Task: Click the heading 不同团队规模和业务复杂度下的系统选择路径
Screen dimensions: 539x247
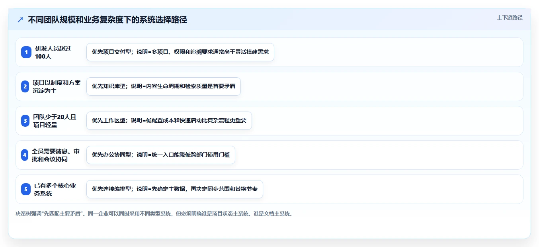Action: [x=107, y=20]
